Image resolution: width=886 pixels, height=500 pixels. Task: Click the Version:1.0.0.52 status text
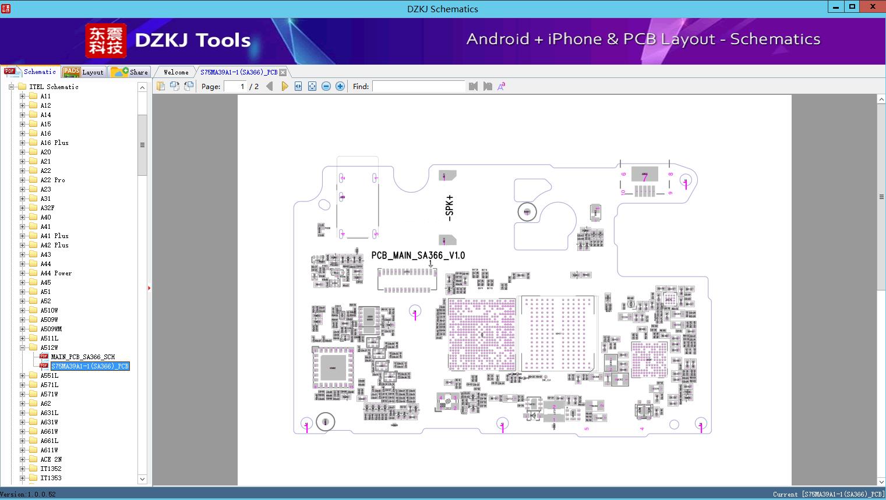[x=28, y=494]
